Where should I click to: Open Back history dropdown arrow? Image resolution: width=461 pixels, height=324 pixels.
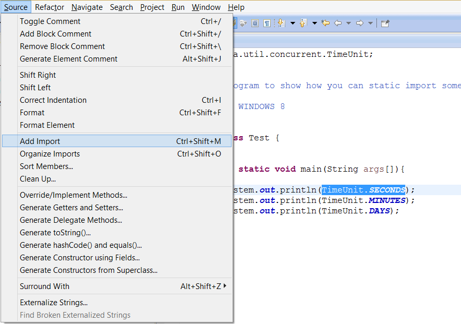tap(349, 23)
